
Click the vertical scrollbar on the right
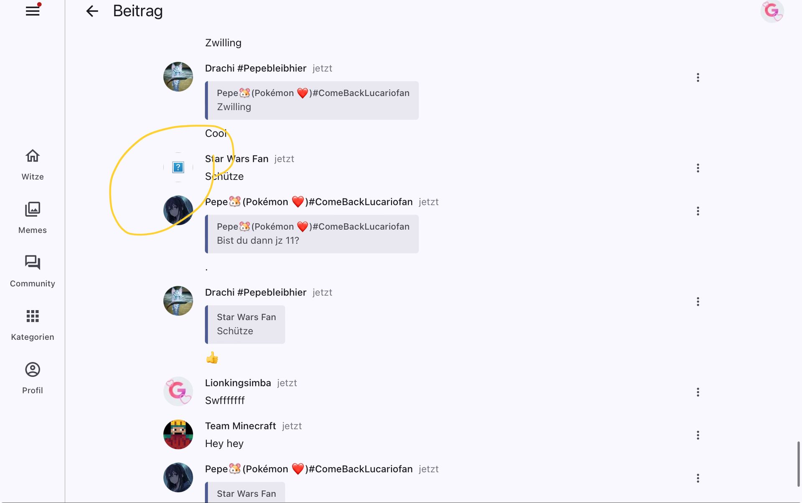point(798,463)
